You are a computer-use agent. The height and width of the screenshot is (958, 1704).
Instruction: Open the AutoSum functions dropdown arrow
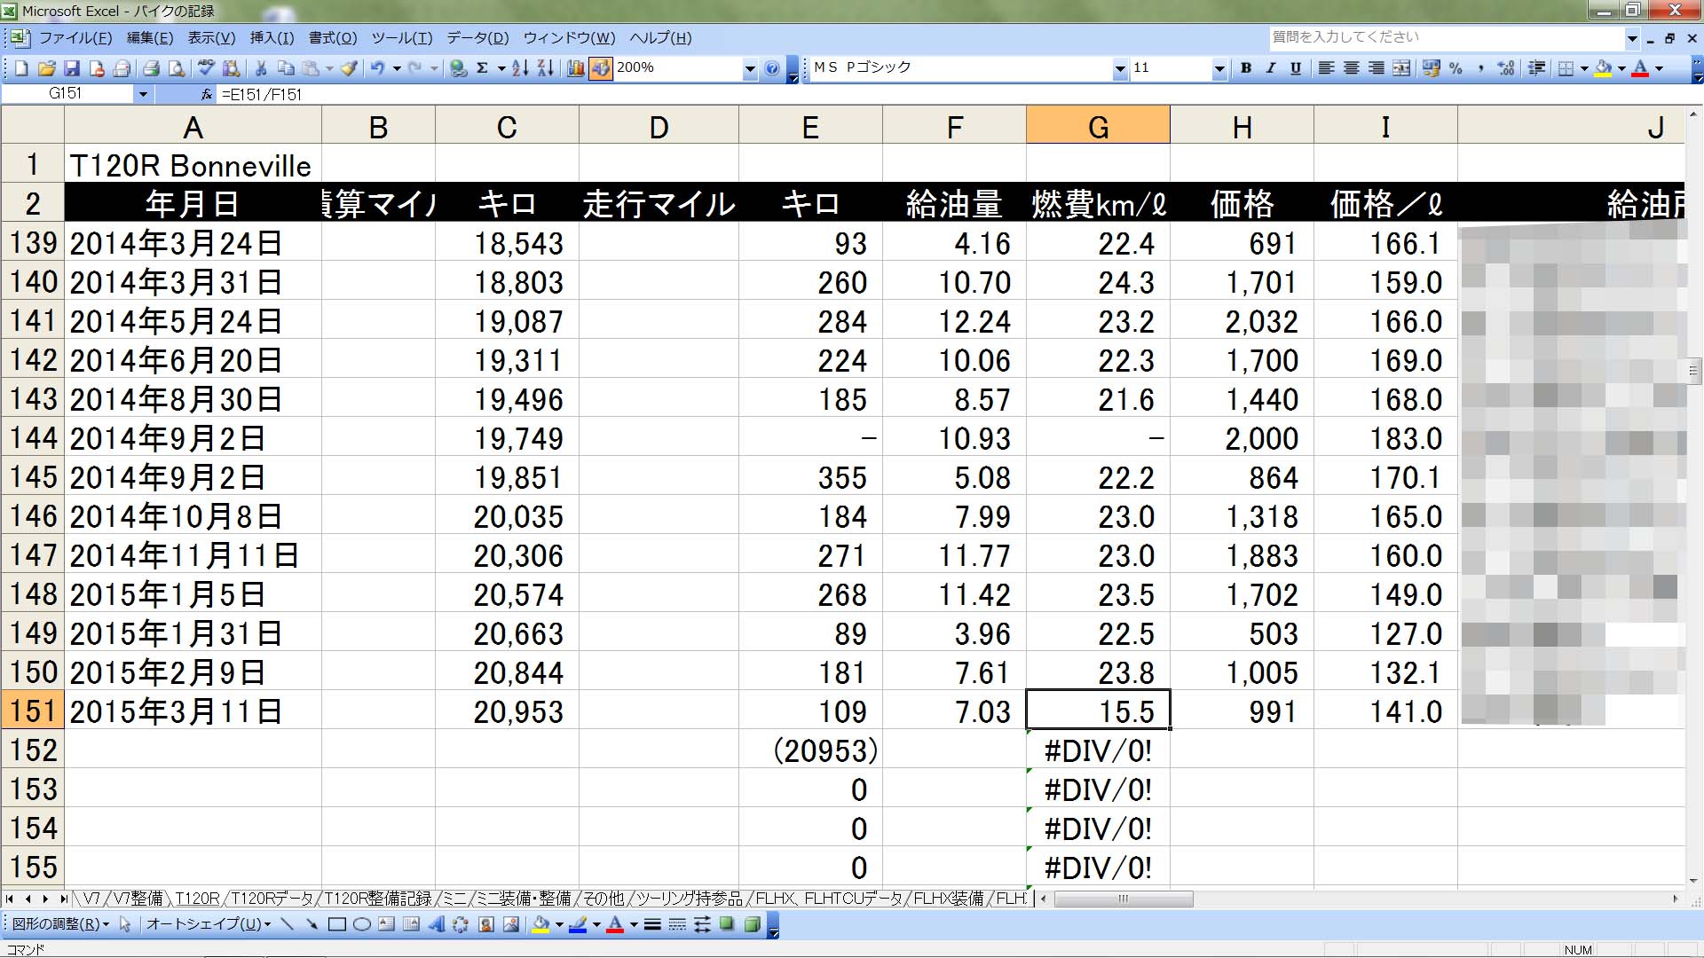click(501, 68)
